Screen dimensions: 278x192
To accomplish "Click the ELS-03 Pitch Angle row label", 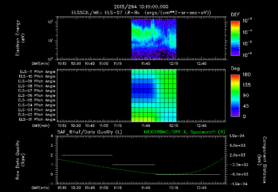I will [37, 110].
